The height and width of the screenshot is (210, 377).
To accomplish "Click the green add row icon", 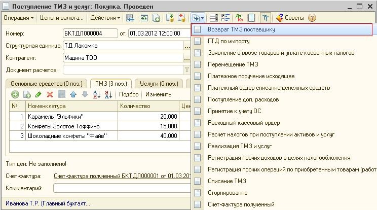I will pyautogui.click(x=15, y=94).
